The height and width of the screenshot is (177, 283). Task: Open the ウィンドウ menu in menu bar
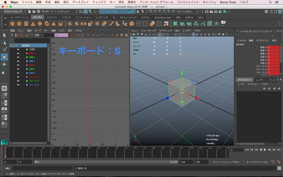pos(99,2)
